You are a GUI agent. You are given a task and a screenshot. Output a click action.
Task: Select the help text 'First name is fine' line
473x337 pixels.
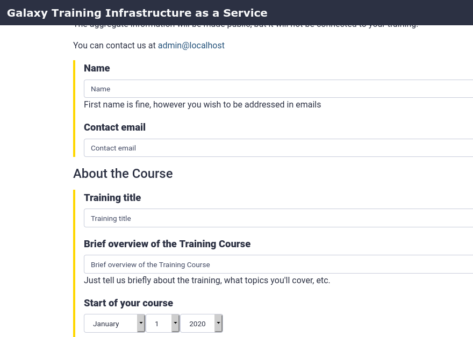[x=203, y=104]
